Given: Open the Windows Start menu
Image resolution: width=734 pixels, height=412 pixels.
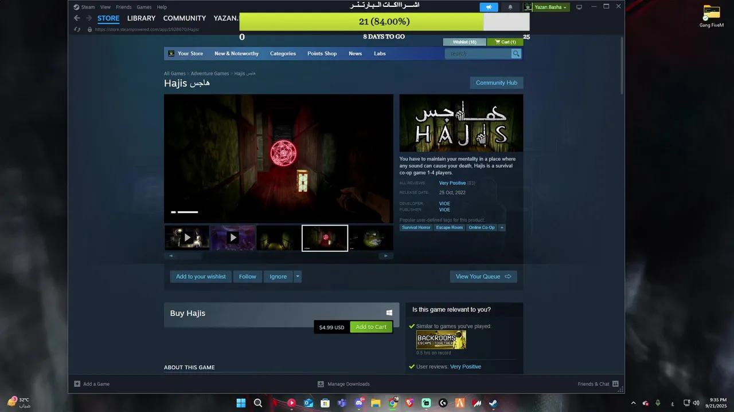Looking at the screenshot, I should pos(241,403).
